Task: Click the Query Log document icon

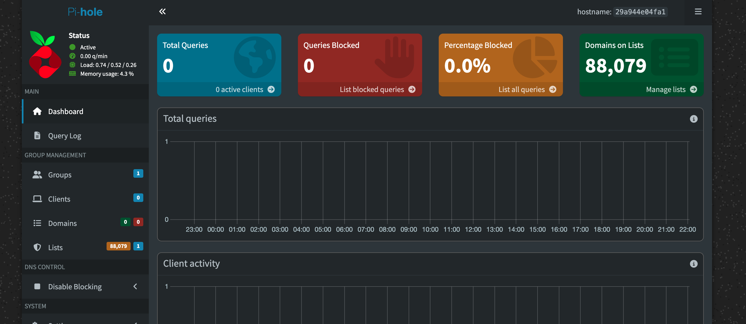Action: tap(38, 135)
